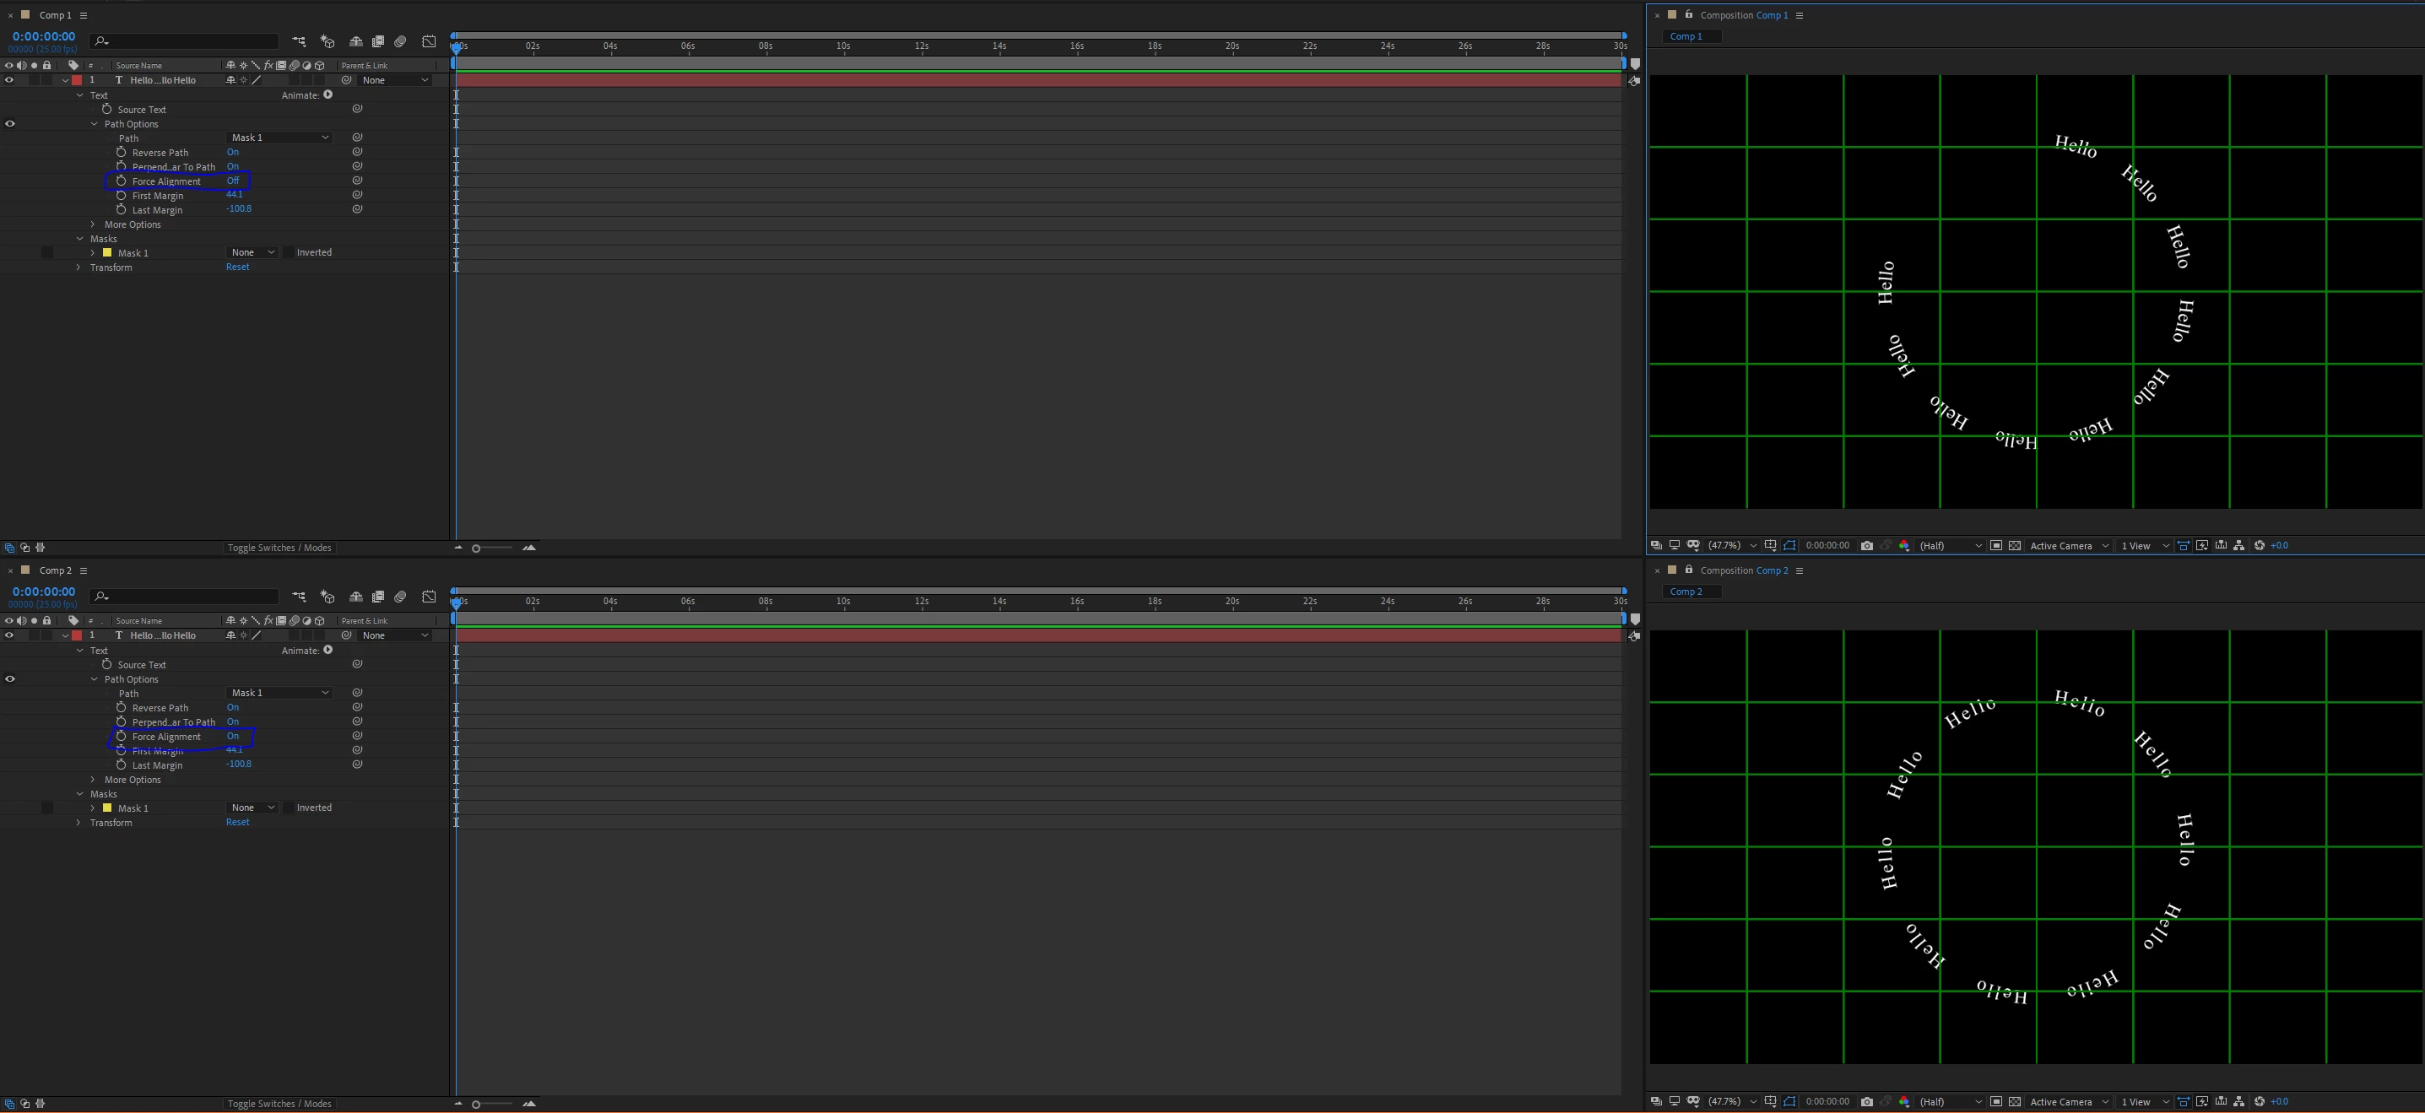Screen dimensions: 2425x1113
Task: Click Toggle Switches / Modes in Comp 2 timeline
Action: [279, 1104]
